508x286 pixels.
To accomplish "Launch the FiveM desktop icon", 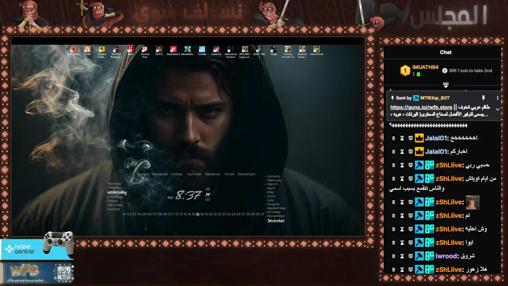I will pos(88,51).
